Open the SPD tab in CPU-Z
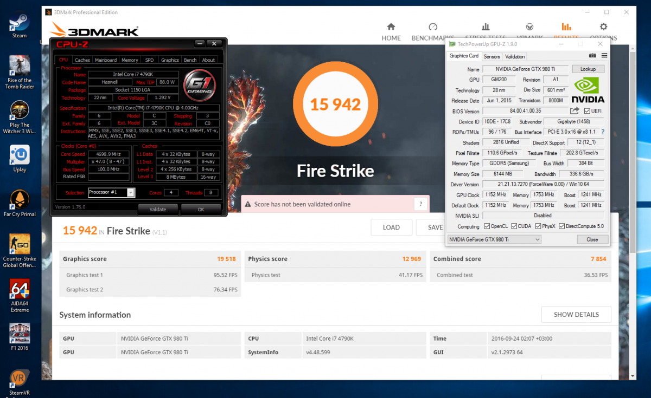This screenshot has width=651, height=398. click(149, 60)
